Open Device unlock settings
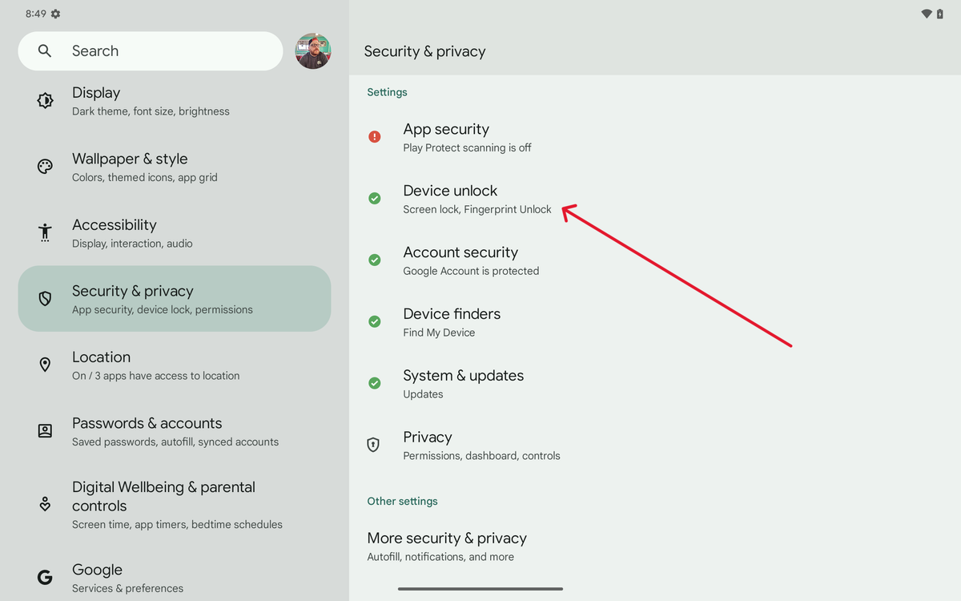The image size is (961, 601). pyautogui.click(x=476, y=199)
